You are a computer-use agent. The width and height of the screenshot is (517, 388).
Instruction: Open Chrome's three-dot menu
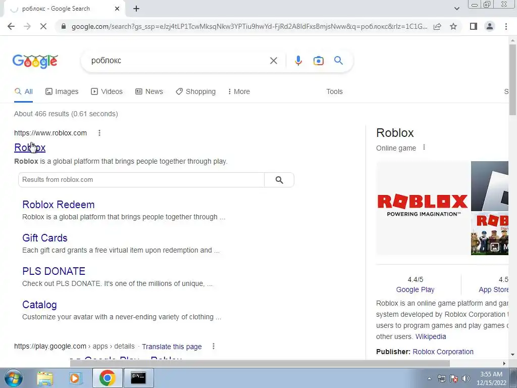pos(506,26)
